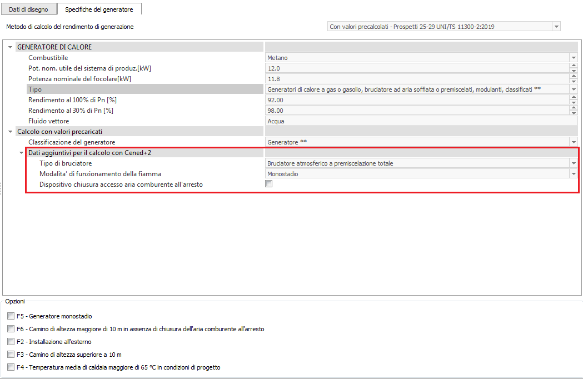Click the Rendimento al 100% value field
Viewport: 583px width, 379px height.
coord(417,100)
